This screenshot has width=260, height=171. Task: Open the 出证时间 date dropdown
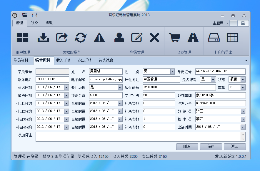(243, 127)
